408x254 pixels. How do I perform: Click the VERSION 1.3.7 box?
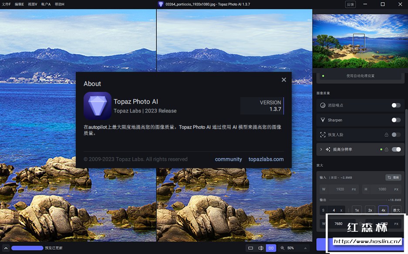click(262, 106)
